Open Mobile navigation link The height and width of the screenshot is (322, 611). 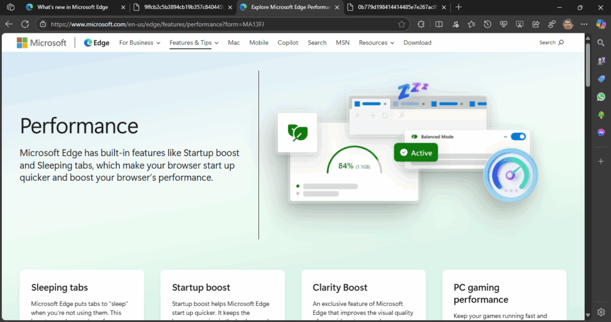tap(259, 43)
